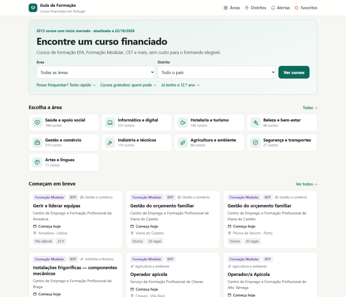Click the 25 h duration tag
346x297 pixels.
(x=61, y=241)
